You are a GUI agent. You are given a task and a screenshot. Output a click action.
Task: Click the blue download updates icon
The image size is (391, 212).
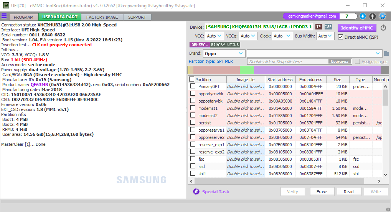tap(363, 16)
